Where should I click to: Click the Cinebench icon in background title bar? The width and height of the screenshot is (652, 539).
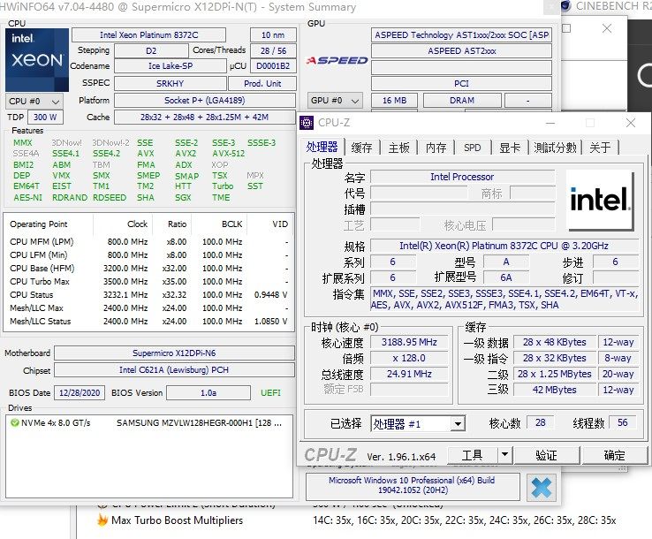pyautogui.click(x=566, y=6)
